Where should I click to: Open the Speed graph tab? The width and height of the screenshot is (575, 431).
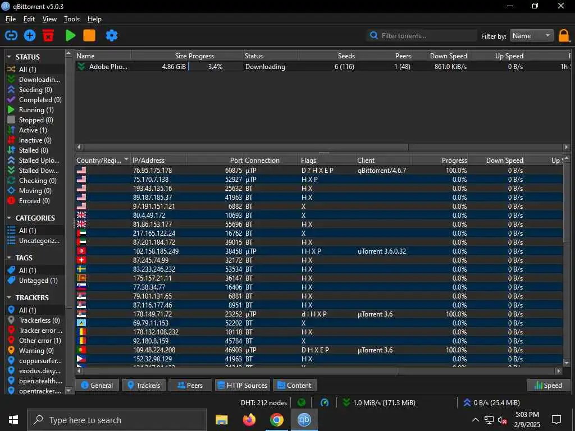pos(549,385)
